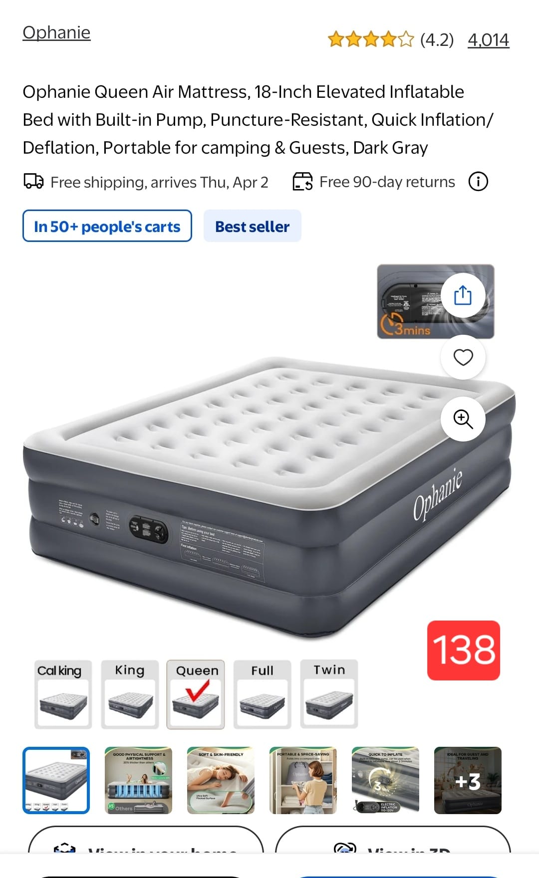Image resolution: width=539 pixels, height=878 pixels.
Task: Open the Quick to Inflate thumbnail
Action: click(x=385, y=780)
